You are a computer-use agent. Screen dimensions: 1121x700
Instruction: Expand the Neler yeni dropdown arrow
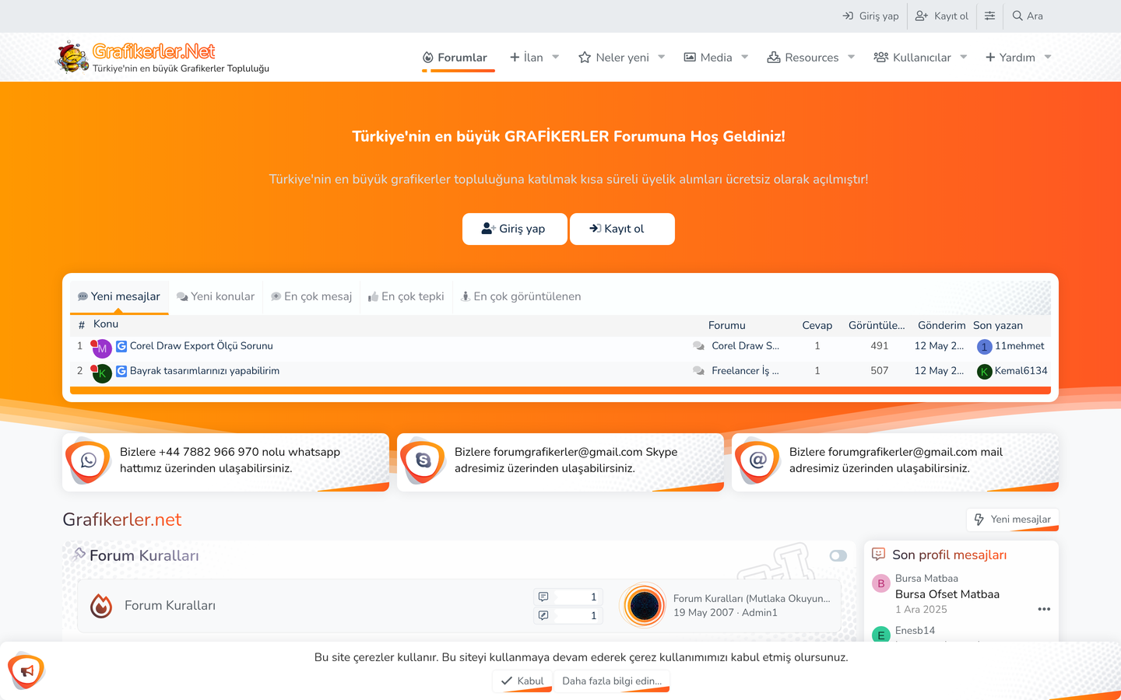(x=662, y=57)
